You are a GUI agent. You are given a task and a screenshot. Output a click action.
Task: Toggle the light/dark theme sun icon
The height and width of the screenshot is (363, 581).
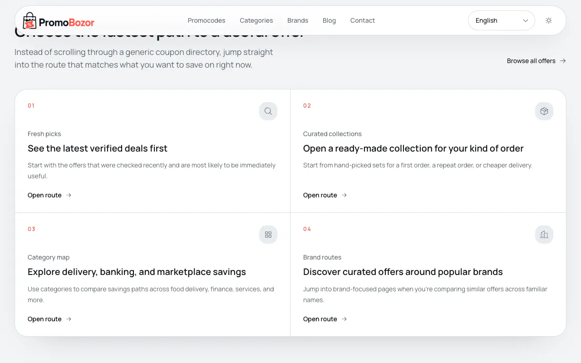pos(549,20)
